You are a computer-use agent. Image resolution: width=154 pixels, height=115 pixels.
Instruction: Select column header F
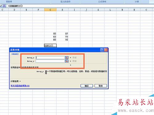pyautogui.click(x=38, y=10)
